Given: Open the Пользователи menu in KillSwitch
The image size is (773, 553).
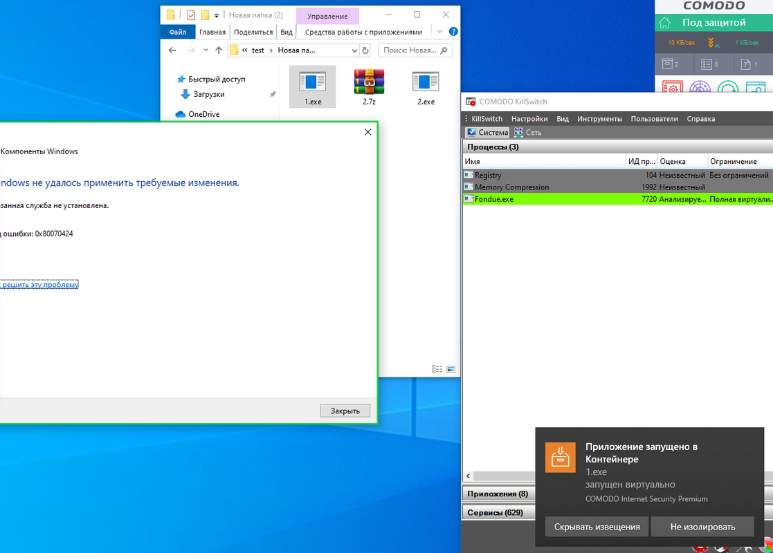Looking at the screenshot, I should click(654, 119).
